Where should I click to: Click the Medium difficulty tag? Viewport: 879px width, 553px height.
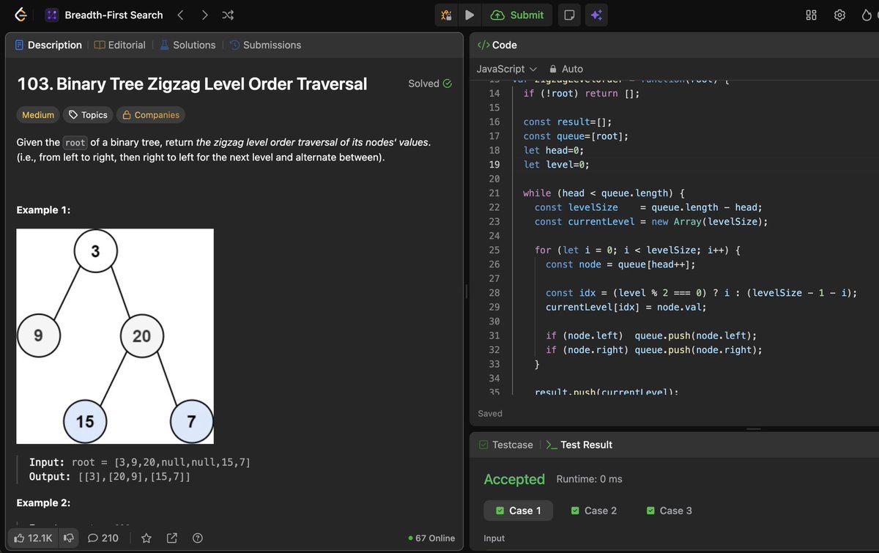[x=38, y=115]
